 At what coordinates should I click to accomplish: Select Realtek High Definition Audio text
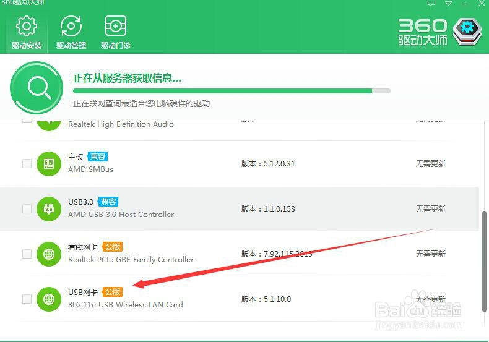[x=121, y=124]
